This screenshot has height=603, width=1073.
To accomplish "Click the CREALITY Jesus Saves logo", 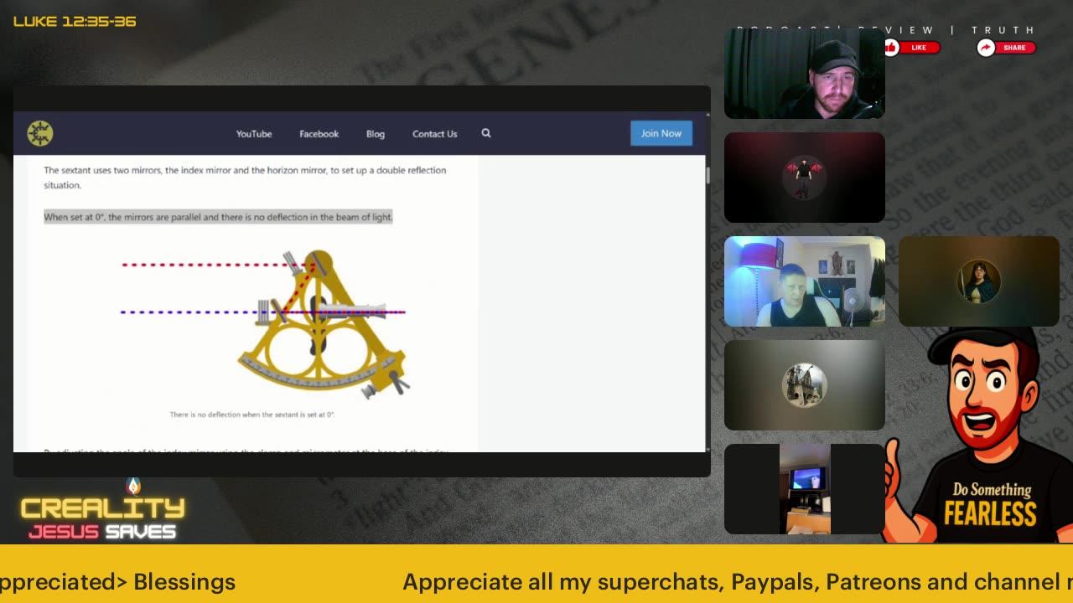I will (x=102, y=511).
